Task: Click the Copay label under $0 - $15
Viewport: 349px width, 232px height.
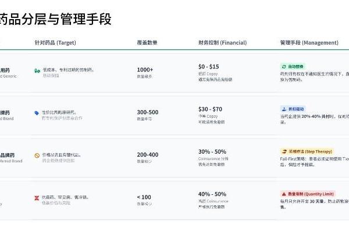Action: (208, 74)
